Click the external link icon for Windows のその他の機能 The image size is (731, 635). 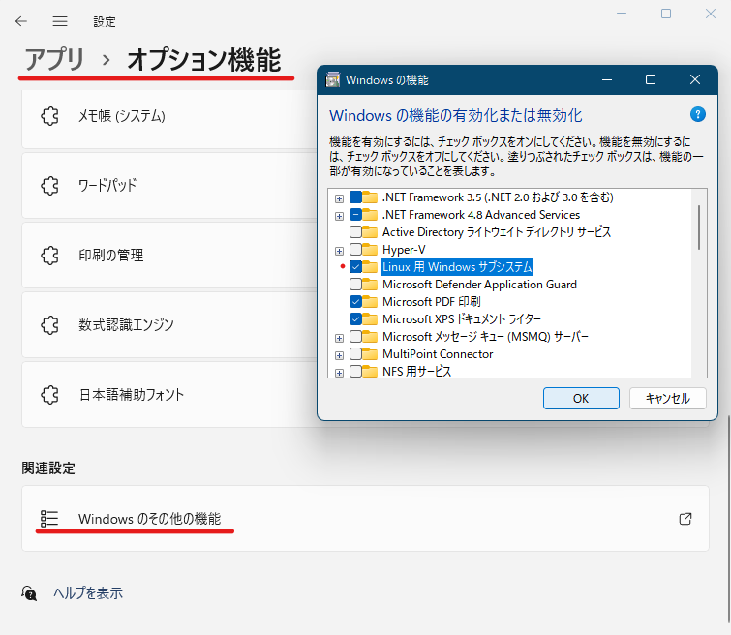pyautogui.click(x=685, y=519)
